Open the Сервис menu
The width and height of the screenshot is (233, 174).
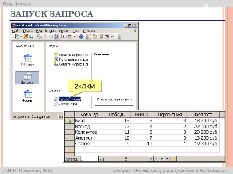tap(64, 31)
